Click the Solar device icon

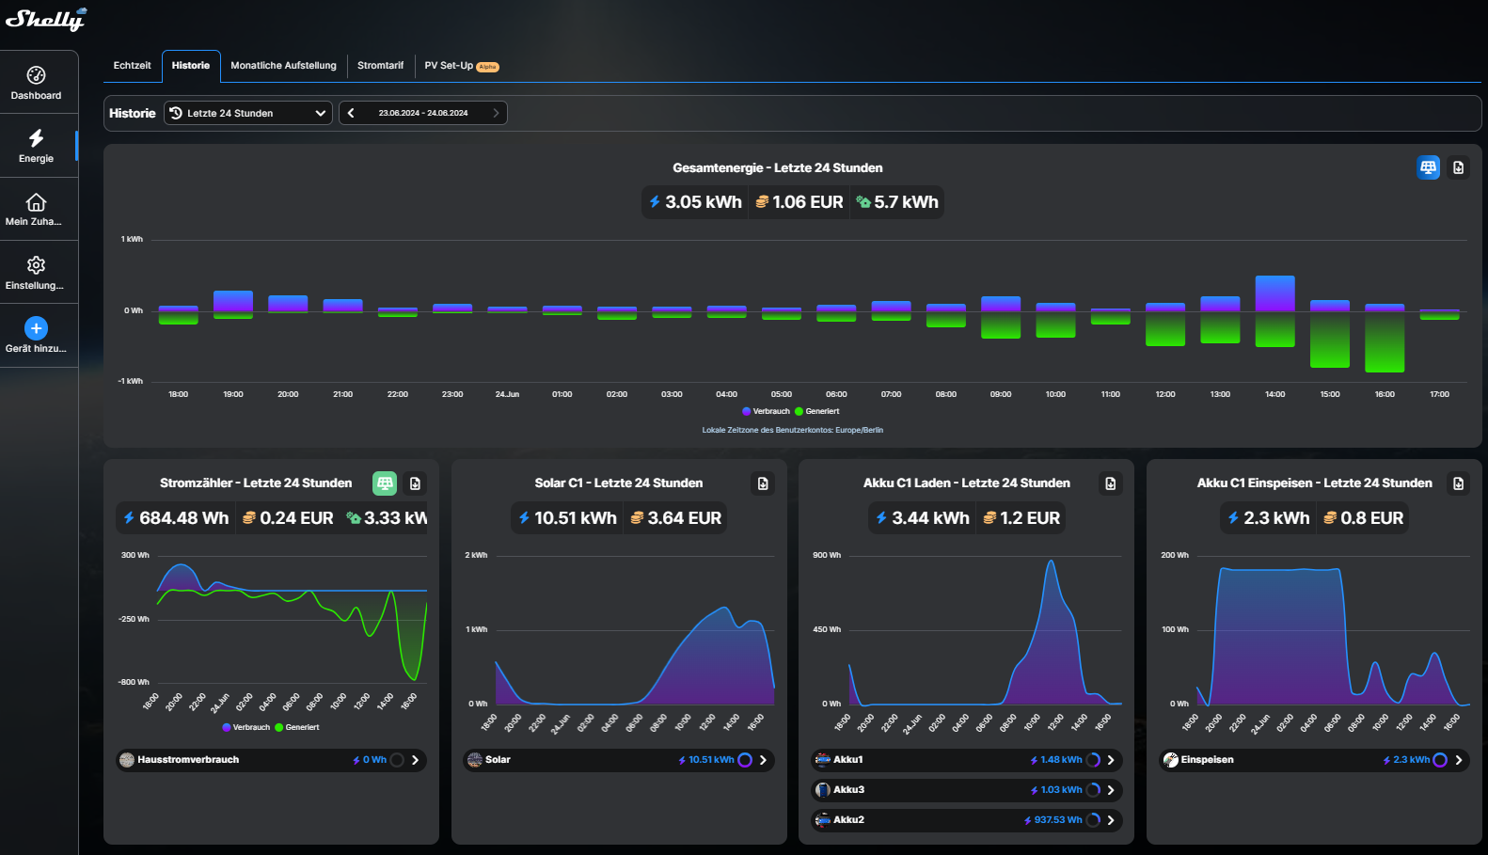(475, 760)
